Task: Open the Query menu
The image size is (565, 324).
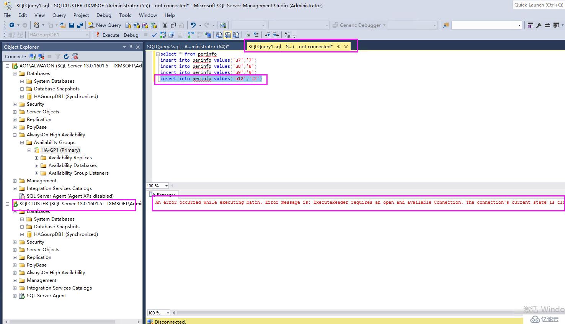Action: [59, 15]
